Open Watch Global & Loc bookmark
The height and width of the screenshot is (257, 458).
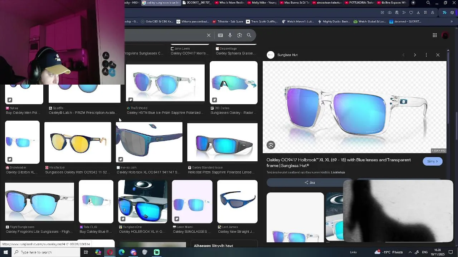[x=370, y=21]
